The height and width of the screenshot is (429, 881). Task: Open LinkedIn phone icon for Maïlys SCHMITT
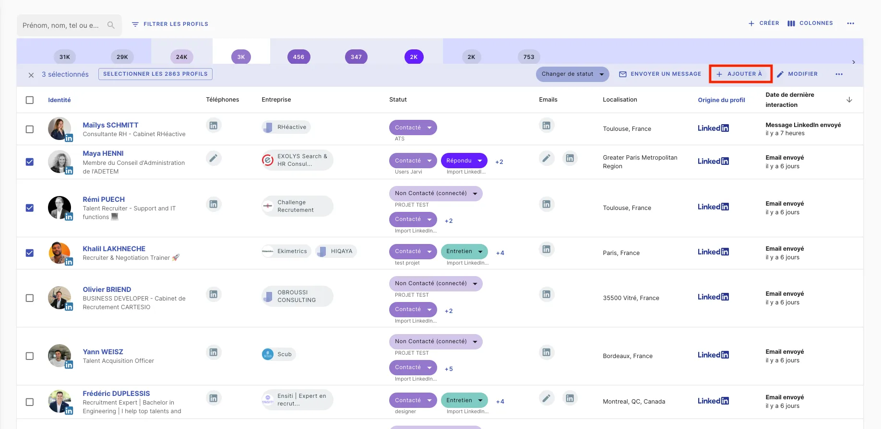click(x=214, y=126)
